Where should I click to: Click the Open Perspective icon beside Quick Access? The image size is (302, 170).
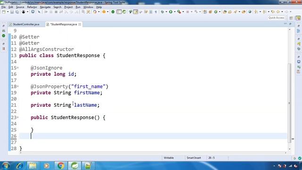(x=291, y=18)
